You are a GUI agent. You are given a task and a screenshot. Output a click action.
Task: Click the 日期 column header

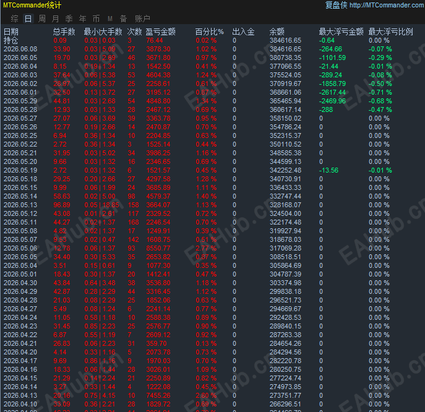11,32
